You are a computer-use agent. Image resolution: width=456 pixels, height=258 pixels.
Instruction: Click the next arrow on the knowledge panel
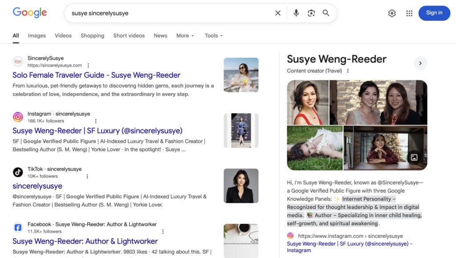tap(420, 63)
